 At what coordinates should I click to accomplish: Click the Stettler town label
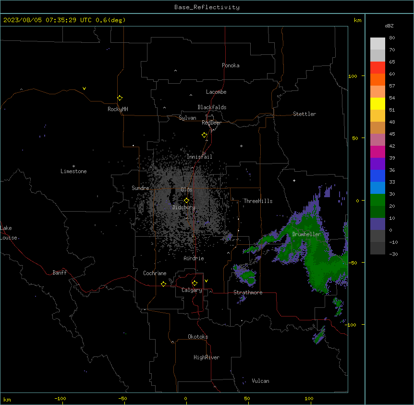(304, 114)
